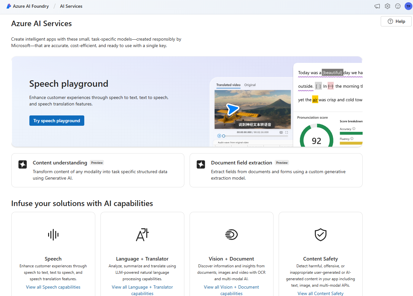Open View all Content Safety link

321,293
